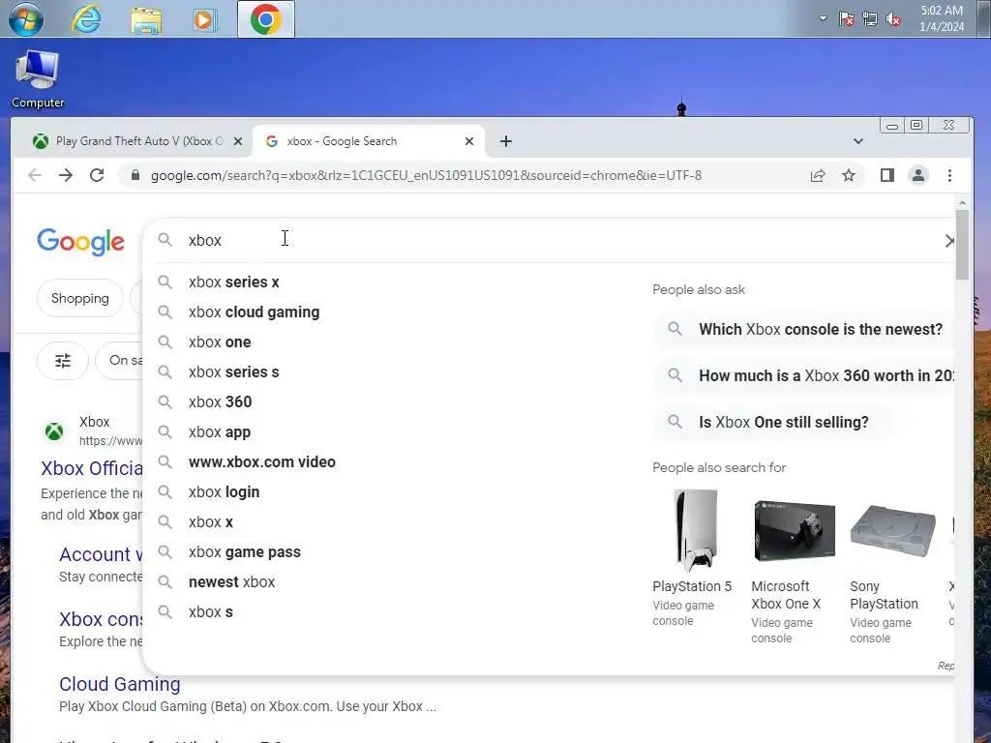991x743 pixels.
Task: Clear the search box with X
Action: pos(948,241)
